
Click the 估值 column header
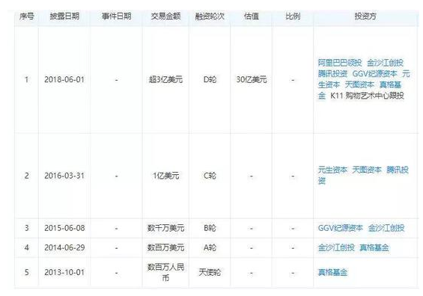[x=251, y=16]
